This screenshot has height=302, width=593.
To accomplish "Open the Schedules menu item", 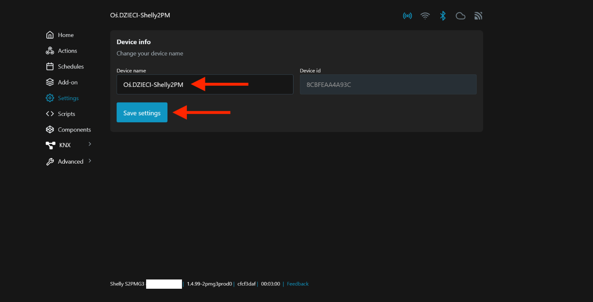I will 71,66.
